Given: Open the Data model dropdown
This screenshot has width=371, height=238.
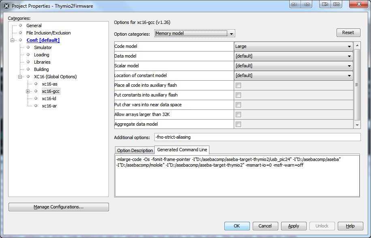Looking at the screenshot, I should coord(293,56).
